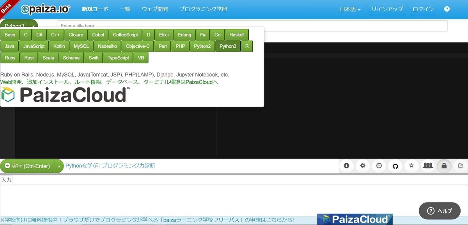
Task: View execution history via the clock icon
Action: (379, 166)
